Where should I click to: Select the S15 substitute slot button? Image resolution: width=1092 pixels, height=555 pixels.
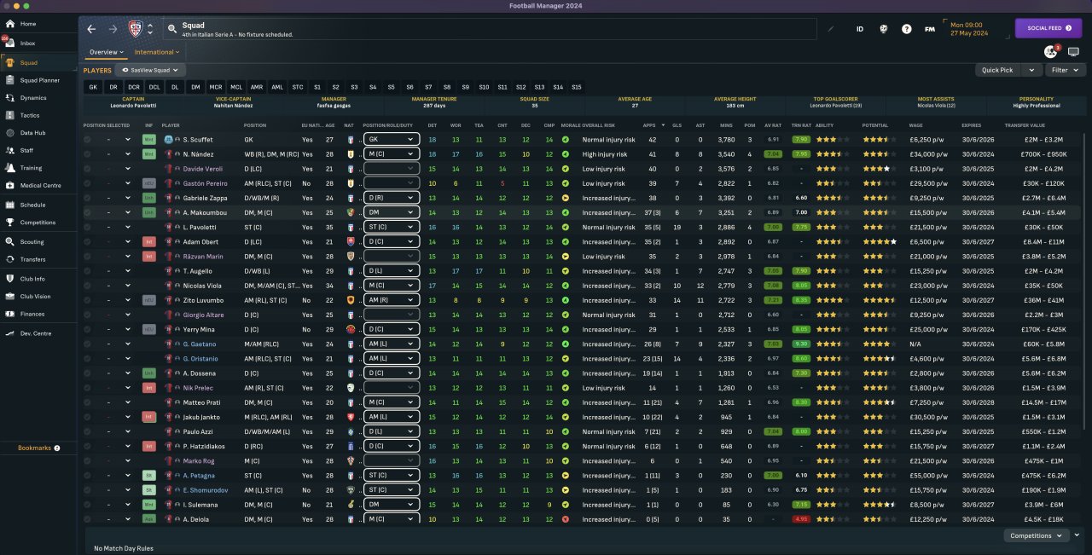click(x=577, y=87)
